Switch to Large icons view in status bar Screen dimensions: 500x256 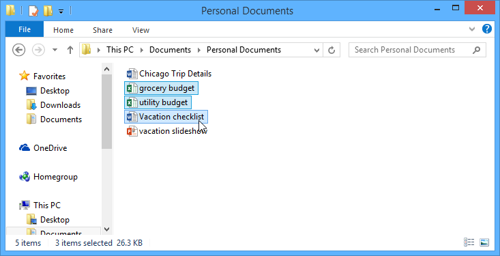click(484, 242)
